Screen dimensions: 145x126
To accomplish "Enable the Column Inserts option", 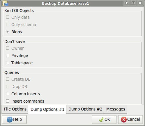I will (x=8, y=94).
